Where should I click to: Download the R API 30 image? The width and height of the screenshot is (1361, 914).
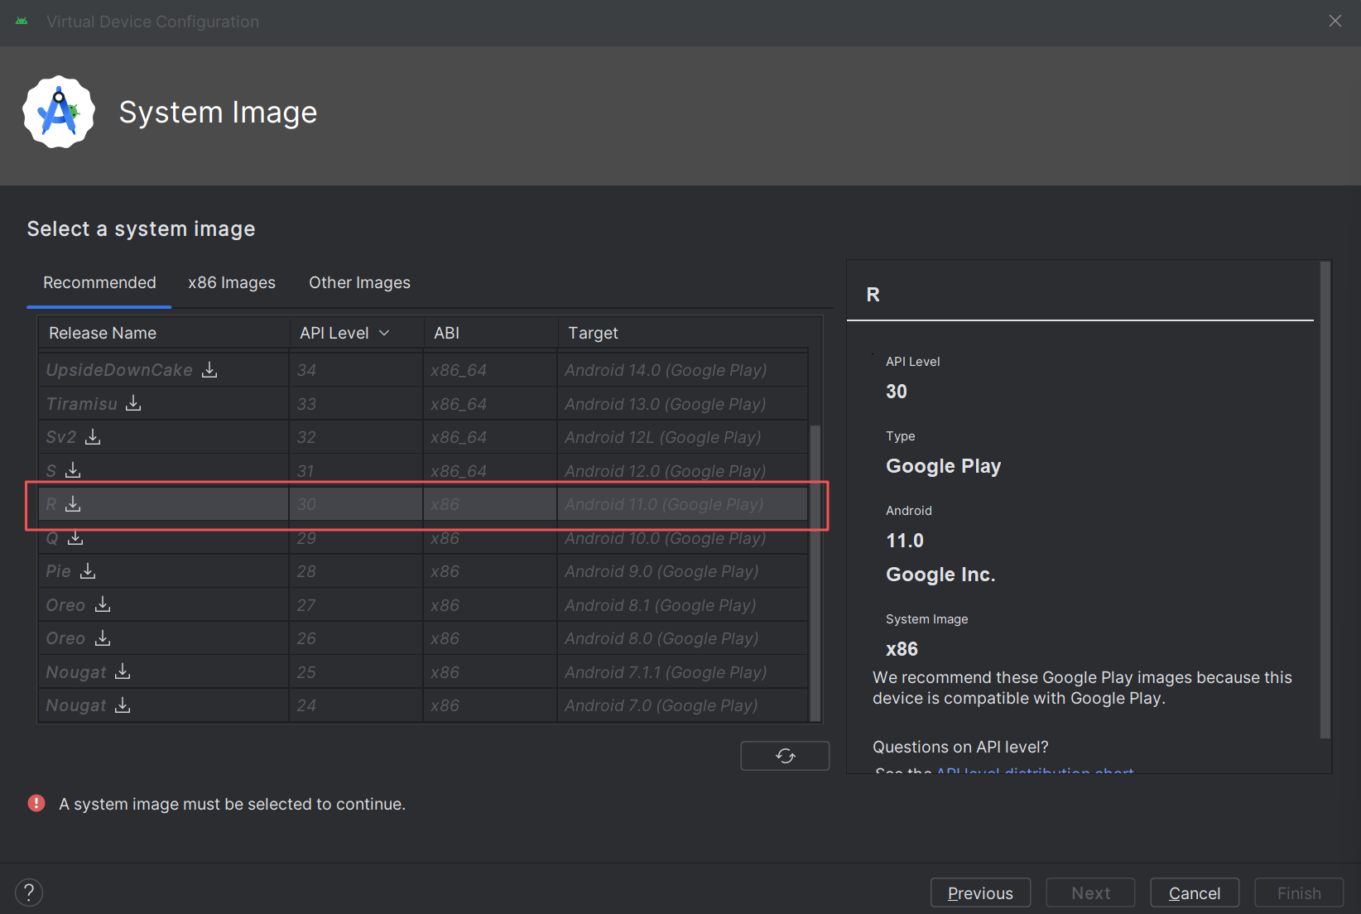(73, 503)
